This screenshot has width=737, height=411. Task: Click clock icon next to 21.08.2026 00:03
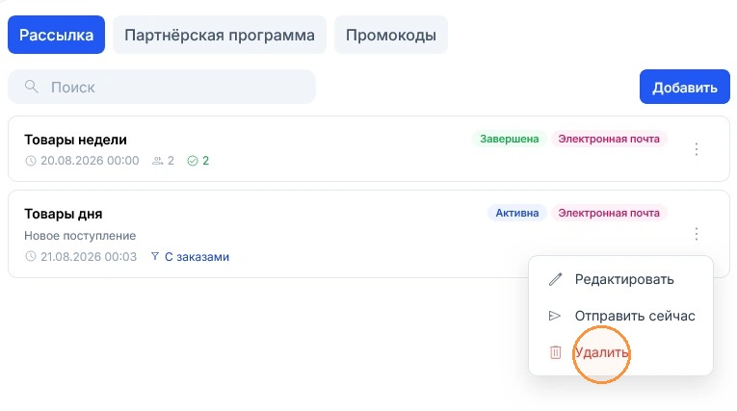31,256
